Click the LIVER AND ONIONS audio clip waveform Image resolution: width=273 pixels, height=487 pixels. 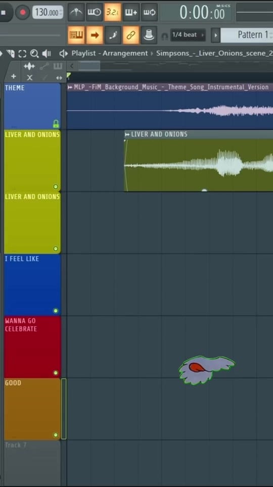(x=199, y=165)
